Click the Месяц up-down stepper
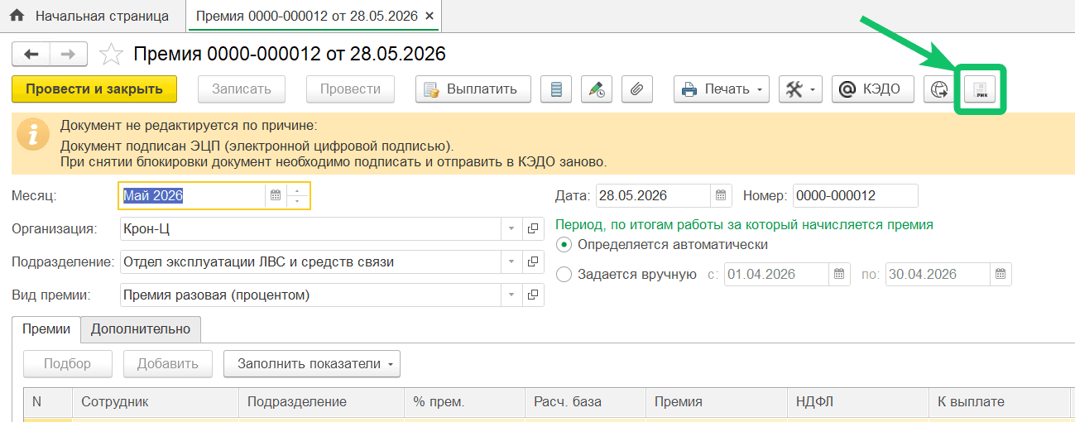The image size is (1075, 422). tap(297, 196)
